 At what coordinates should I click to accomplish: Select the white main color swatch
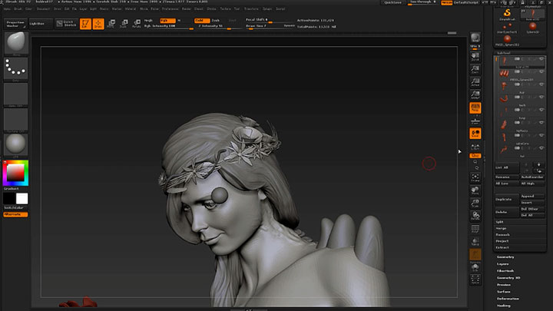pos(22,199)
